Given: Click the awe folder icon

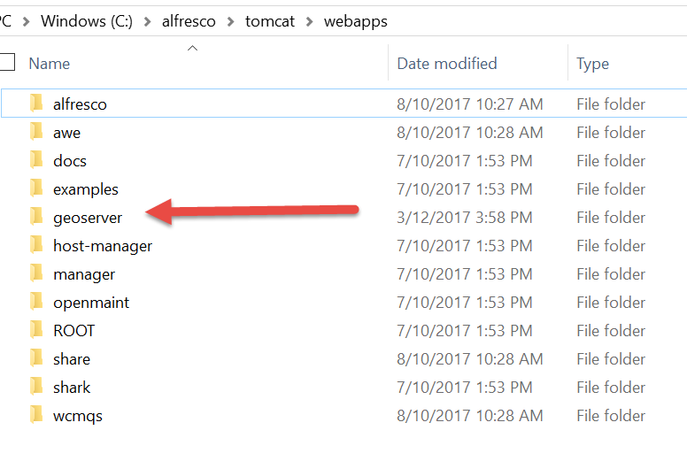Looking at the screenshot, I should coord(36,132).
